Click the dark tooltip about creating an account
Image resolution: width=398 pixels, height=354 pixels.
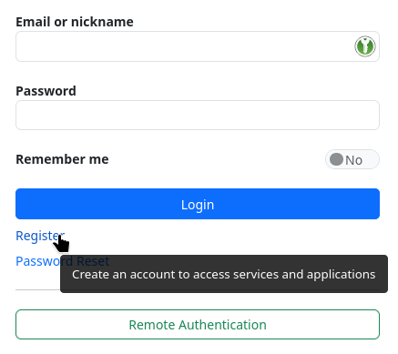[x=224, y=274]
